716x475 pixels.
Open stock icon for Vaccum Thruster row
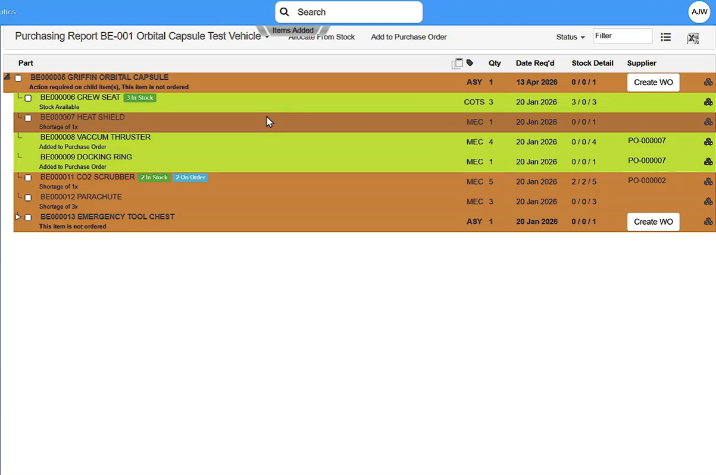(x=708, y=142)
